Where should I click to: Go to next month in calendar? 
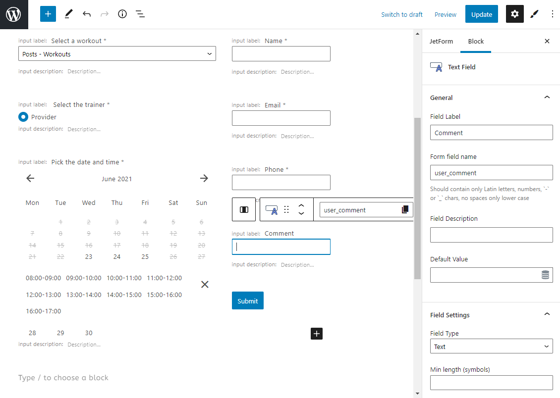[x=204, y=178]
